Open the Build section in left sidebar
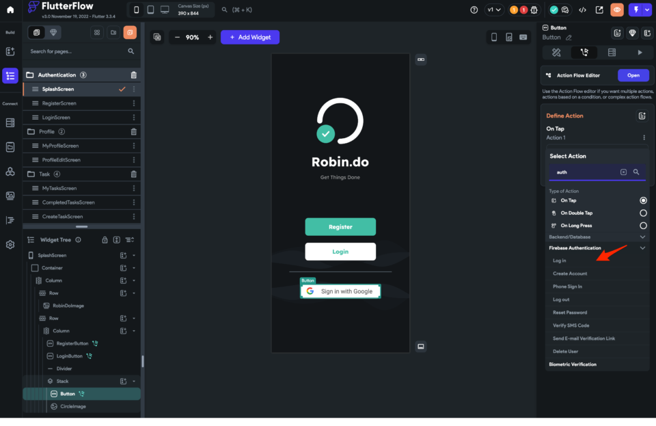This screenshot has width=656, height=426. 10,31
